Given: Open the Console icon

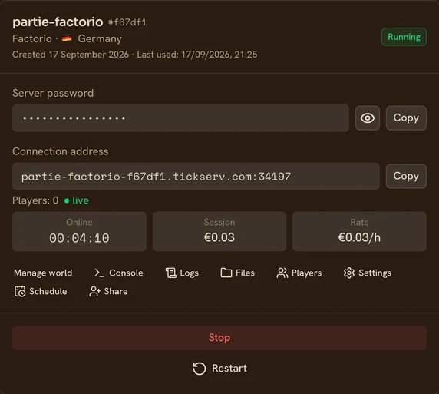Looking at the screenshot, I should (100, 273).
